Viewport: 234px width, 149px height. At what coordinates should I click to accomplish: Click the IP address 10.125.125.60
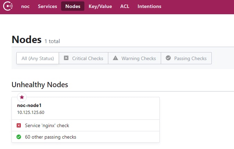pos(31,113)
